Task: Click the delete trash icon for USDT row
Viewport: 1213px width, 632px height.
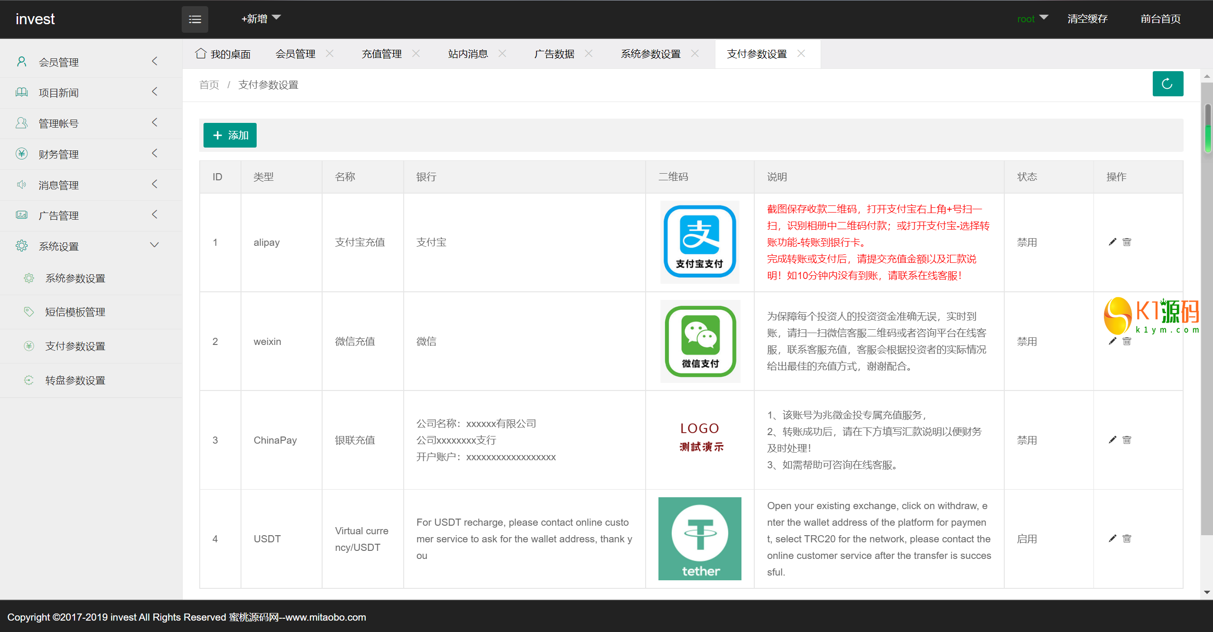Action: tap(1127, 539)
